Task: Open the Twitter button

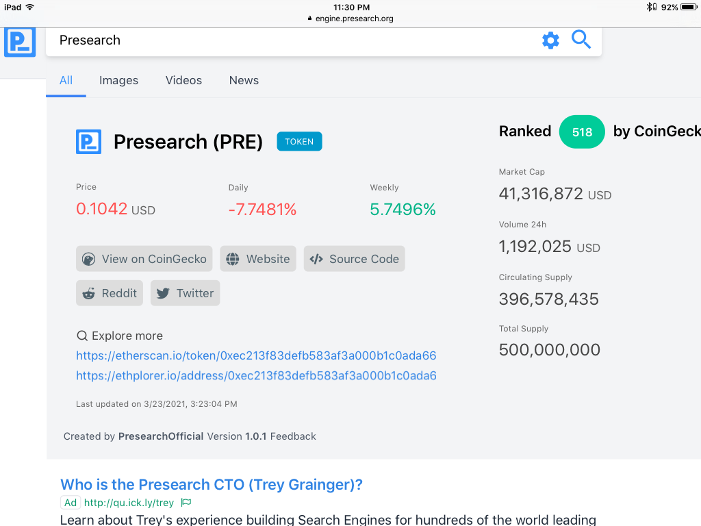Action: 185,293
